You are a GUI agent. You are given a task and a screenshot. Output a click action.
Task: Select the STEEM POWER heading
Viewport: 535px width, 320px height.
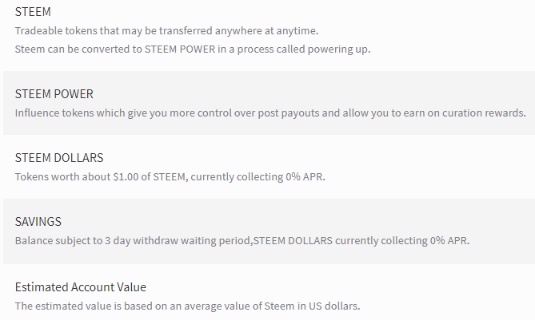click(54, 94)
